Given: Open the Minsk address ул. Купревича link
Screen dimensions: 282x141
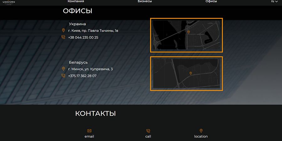Looking at the screenshot, I should 90,69.
